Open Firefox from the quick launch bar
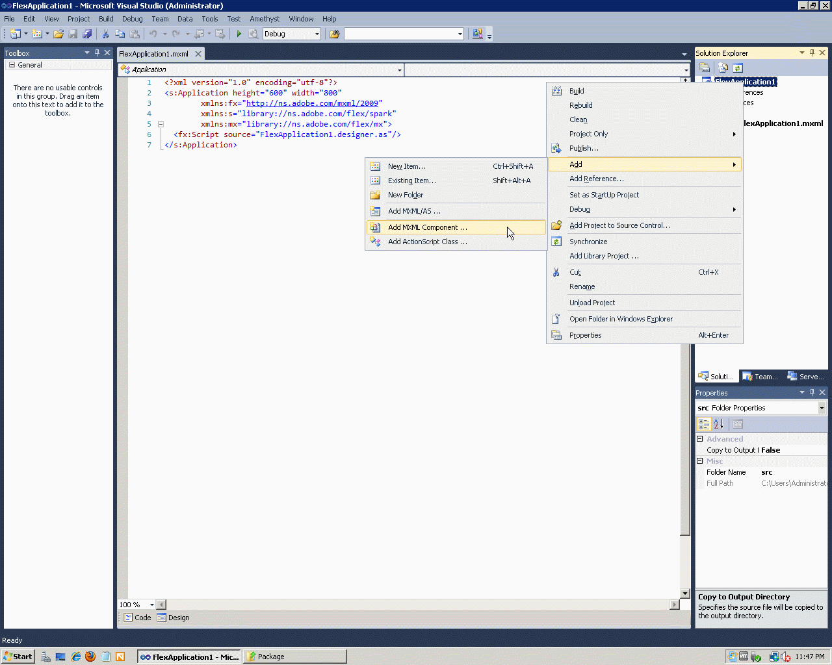 coord(90,657)
